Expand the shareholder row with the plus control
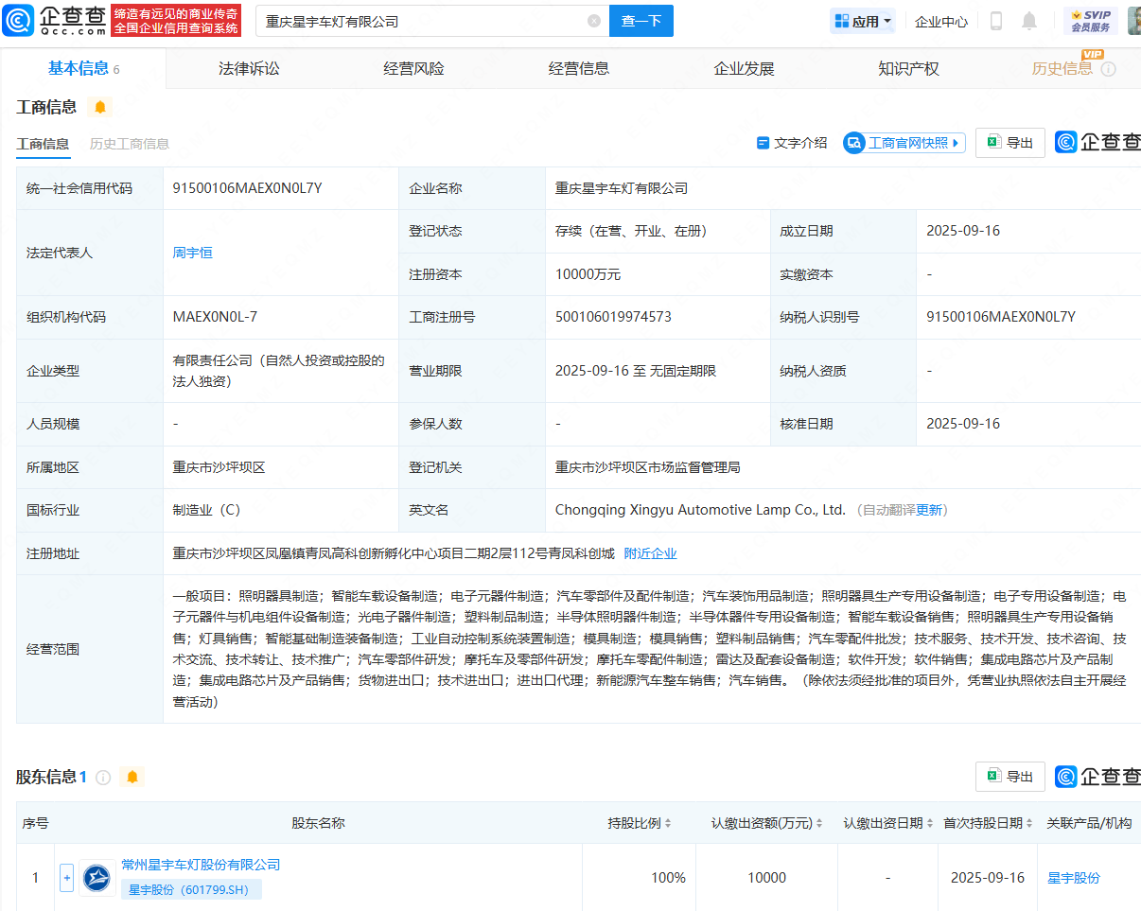Viewport: 1141px width, 911px height. (66, 877)
